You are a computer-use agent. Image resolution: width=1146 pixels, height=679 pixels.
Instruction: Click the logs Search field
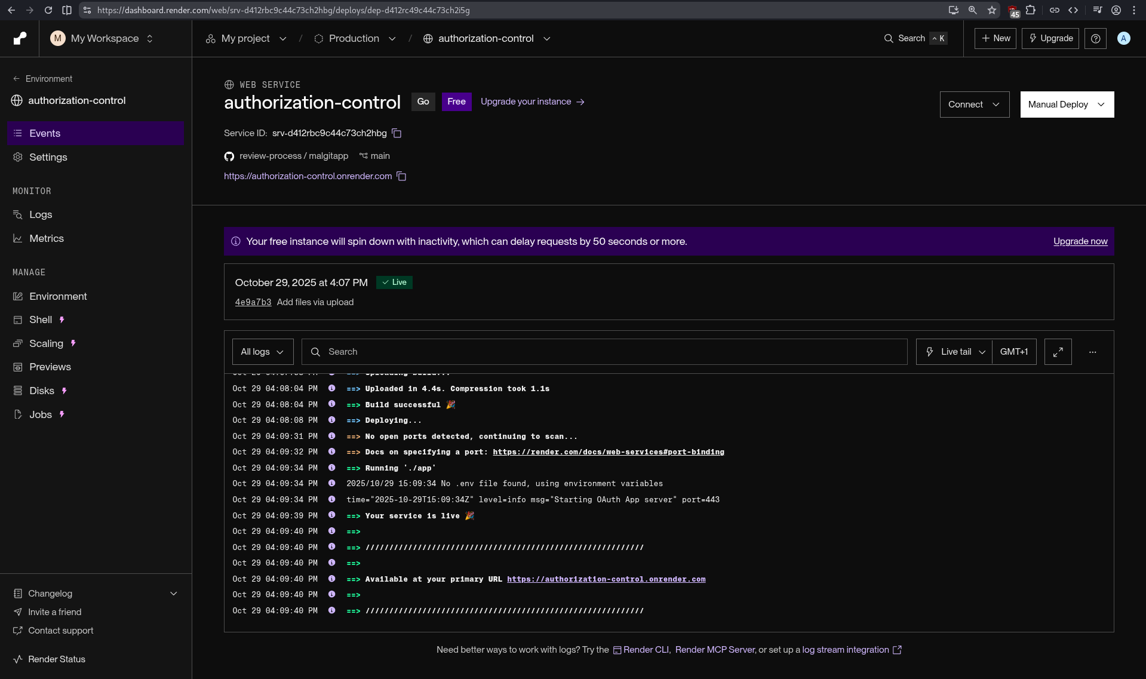pyautogui.click(x=597, y=352)
